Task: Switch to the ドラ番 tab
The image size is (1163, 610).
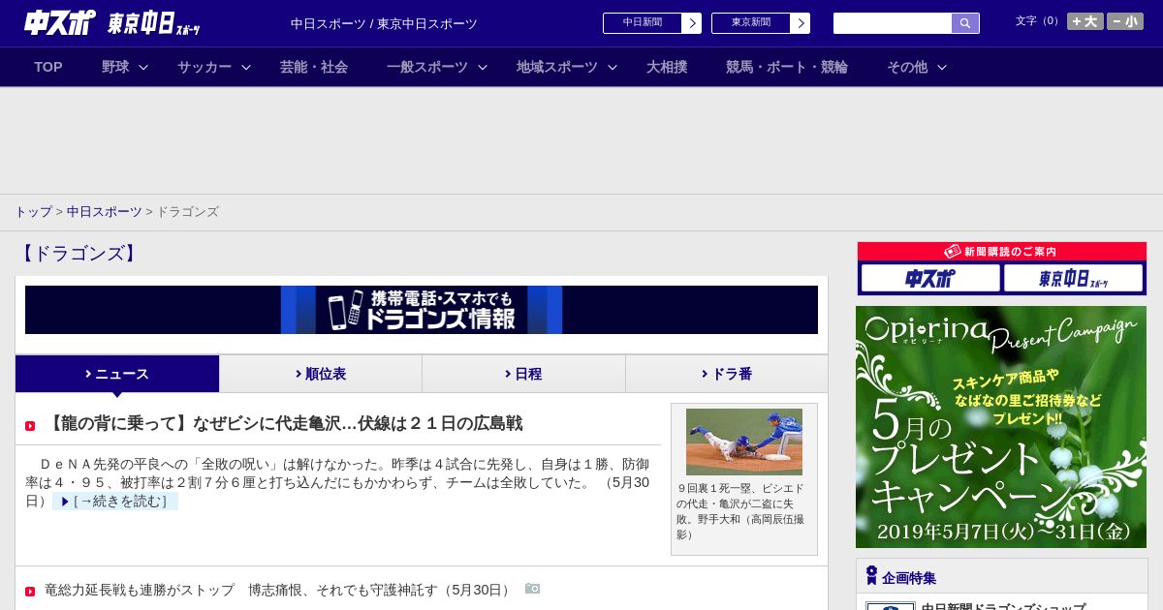Action: pos(727,374)
